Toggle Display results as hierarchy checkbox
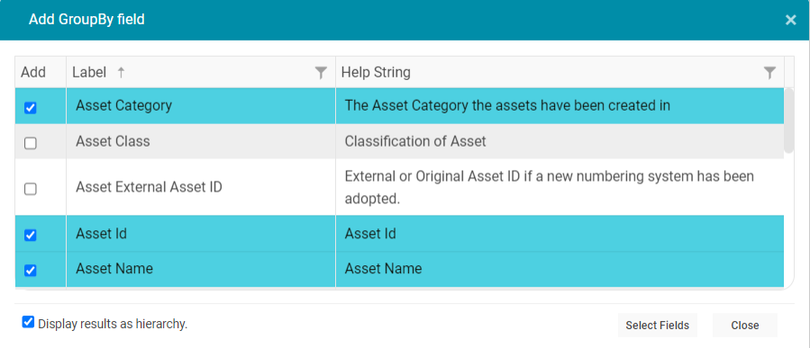The width and height of the screenshot is (810, 348). pos(28,322)
